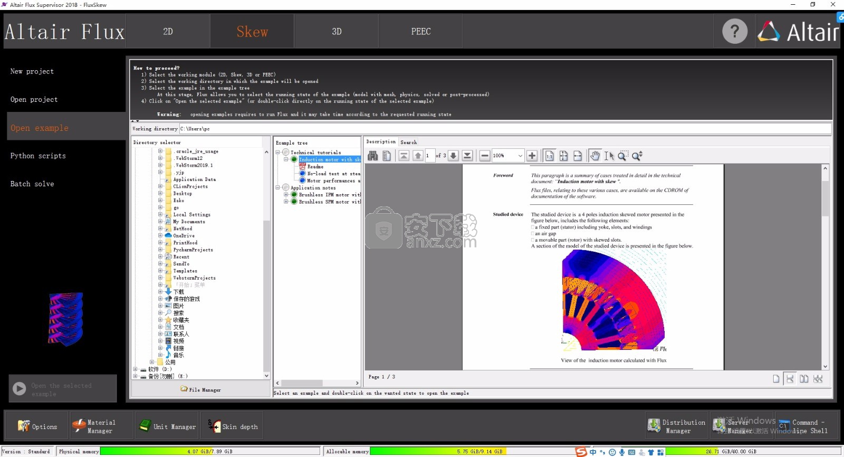Toggle the PDF utility pane icon

coord(387,156)
